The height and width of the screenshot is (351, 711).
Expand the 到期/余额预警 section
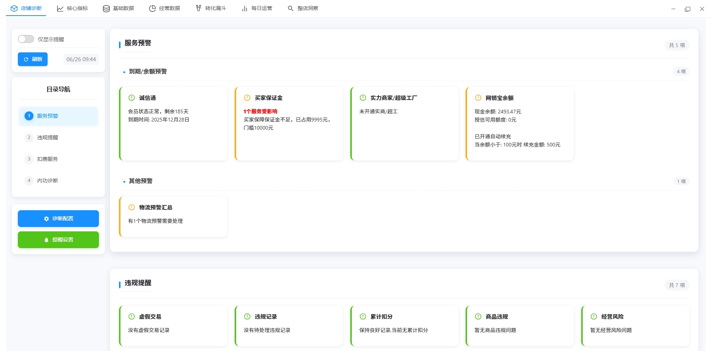pos(148,71)
